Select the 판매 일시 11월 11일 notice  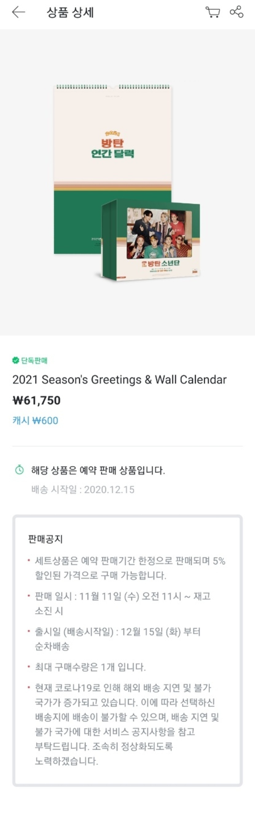click(x=123, y=603)
